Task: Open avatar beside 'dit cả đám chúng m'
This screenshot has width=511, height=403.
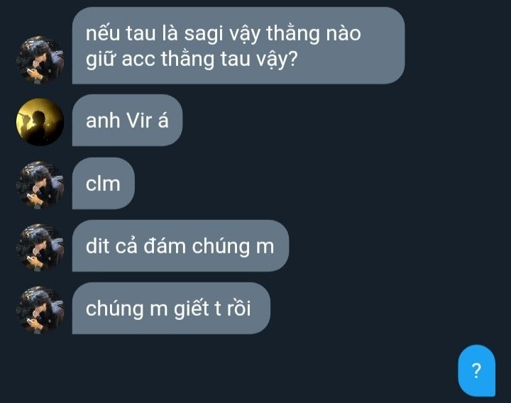Action: pos(40,248)
